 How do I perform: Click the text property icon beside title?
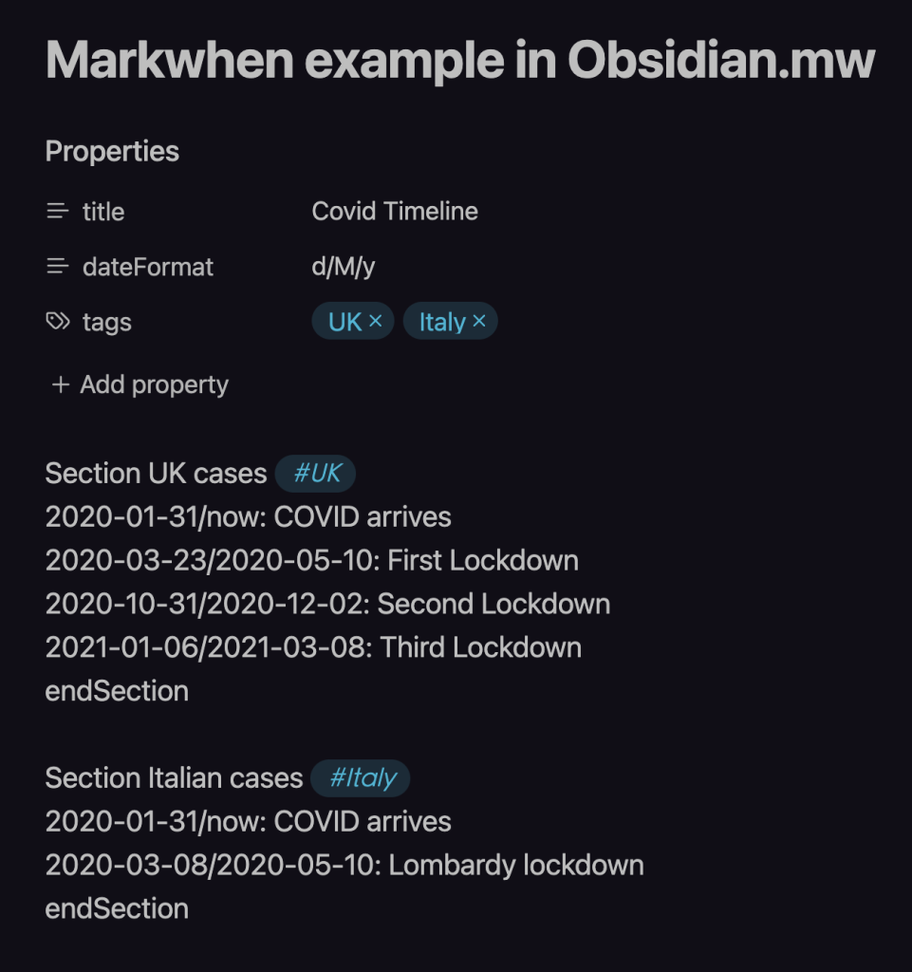point(59,211)
